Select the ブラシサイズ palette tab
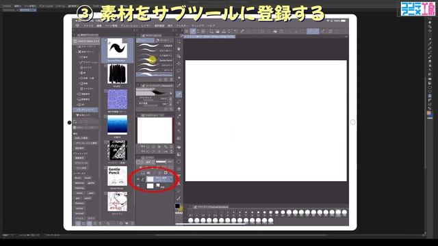The height and width of the screenshot is (246, 438). pos(211,207)
